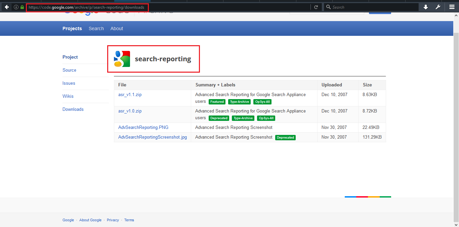Click the Featured label on asr_v1.1.zip
459x227 pixels.
tap(217, 102)
